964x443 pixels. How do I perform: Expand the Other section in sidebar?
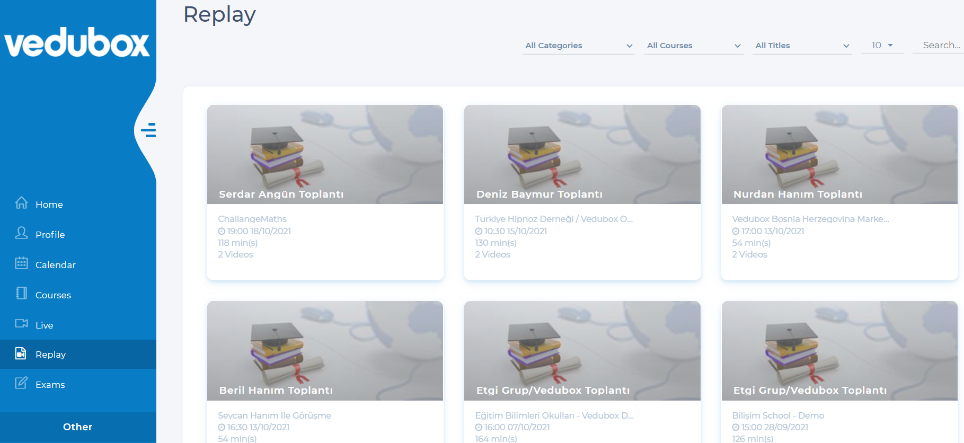(78, 427)
